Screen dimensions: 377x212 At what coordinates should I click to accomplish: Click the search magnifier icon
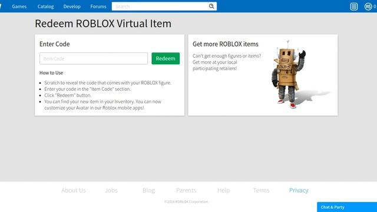click(211, 6)
